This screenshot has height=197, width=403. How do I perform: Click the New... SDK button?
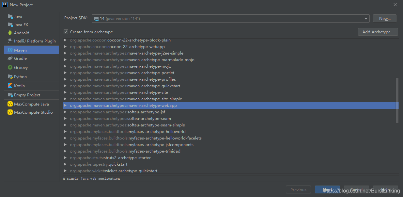[385, 19]
